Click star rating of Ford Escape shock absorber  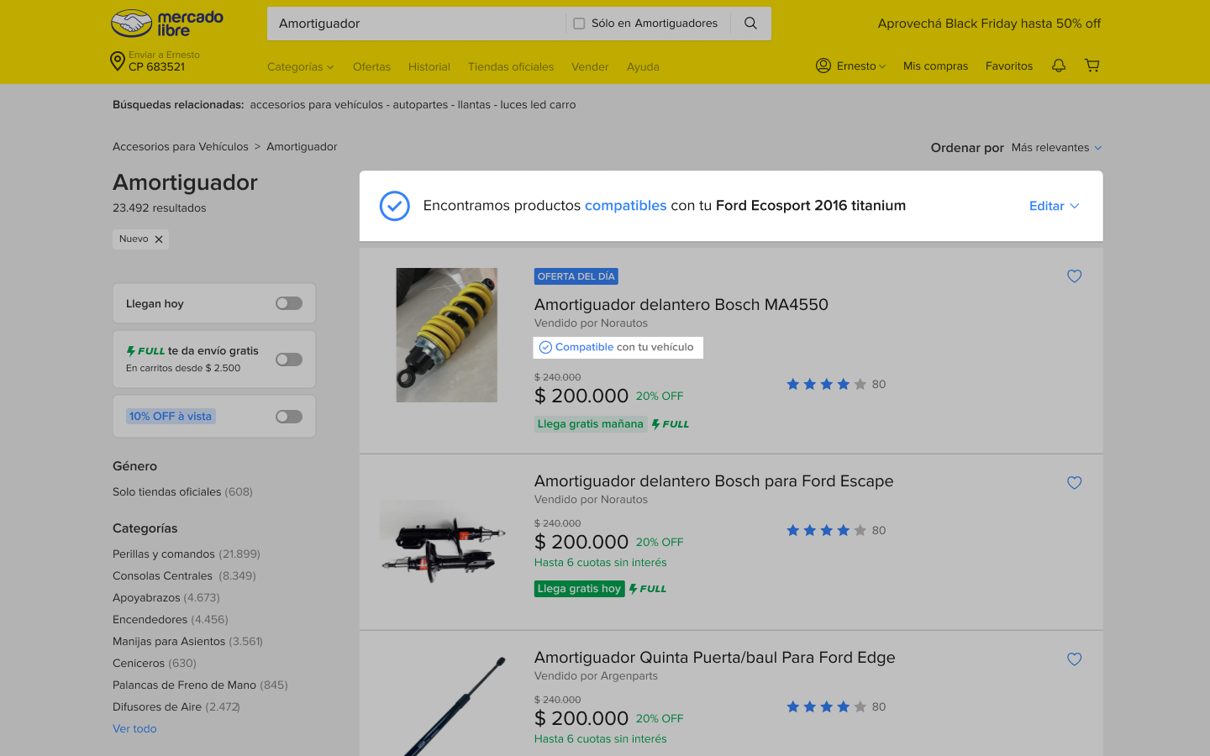point(826,530)
